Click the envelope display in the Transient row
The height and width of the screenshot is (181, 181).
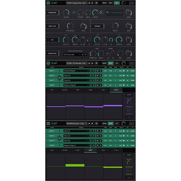[114, 12]
